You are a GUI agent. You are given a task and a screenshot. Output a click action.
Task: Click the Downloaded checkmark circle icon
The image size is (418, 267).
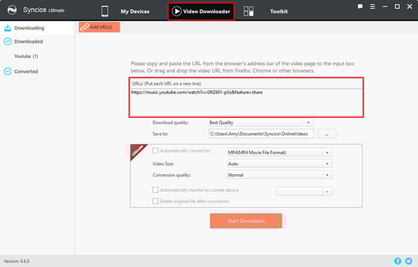click(x=8, y=41)
